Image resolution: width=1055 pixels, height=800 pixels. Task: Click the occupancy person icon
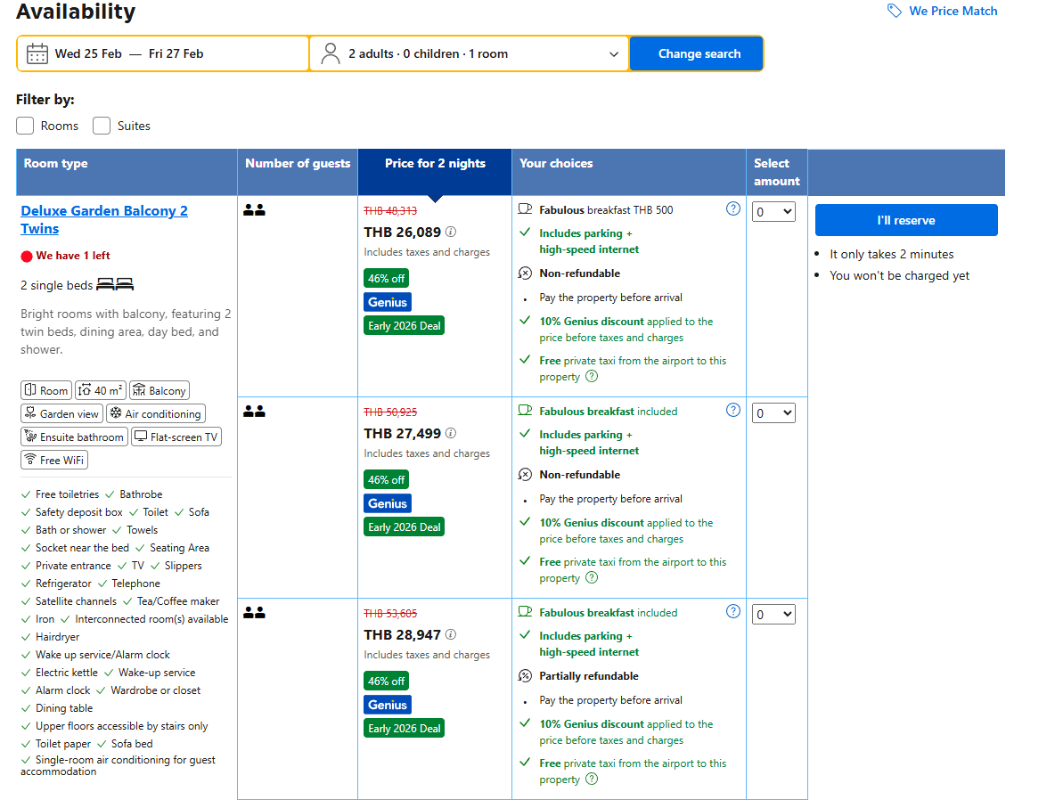tap(331, 53)
